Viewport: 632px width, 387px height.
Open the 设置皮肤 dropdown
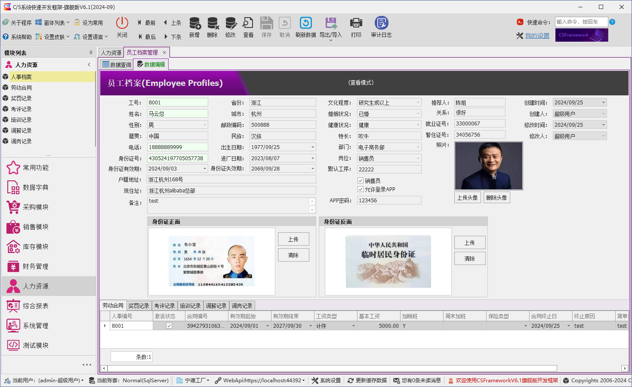coord(53,37)
